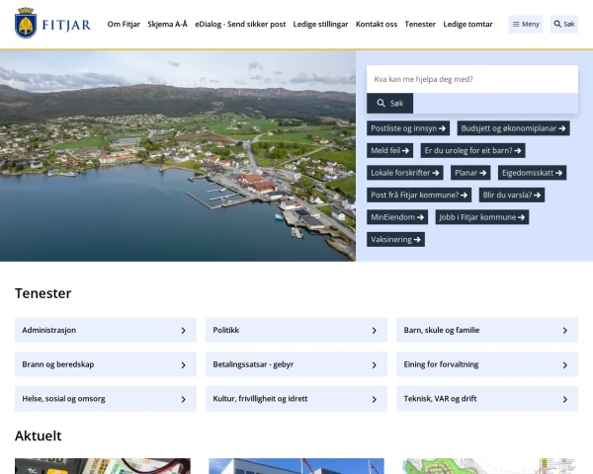The width and height of the screenshot is (593, 474).
Task: Go to Ledige stillingar page
Action: coord(321,24)
